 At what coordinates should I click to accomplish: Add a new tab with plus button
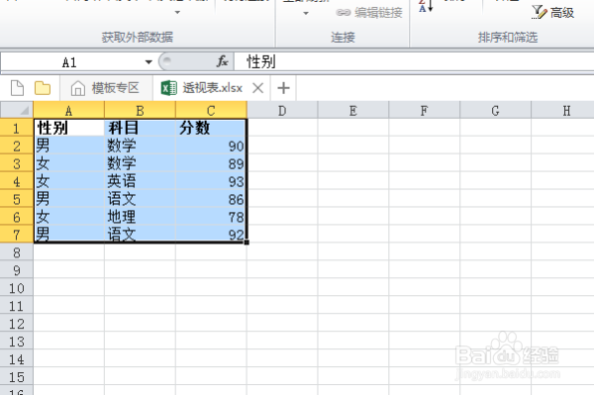pos(283,88)
